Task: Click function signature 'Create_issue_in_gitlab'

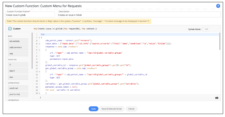Action: point(50,29)
